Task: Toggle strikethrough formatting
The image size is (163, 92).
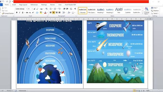Action: pyautogui.click(x=27, y=13)
